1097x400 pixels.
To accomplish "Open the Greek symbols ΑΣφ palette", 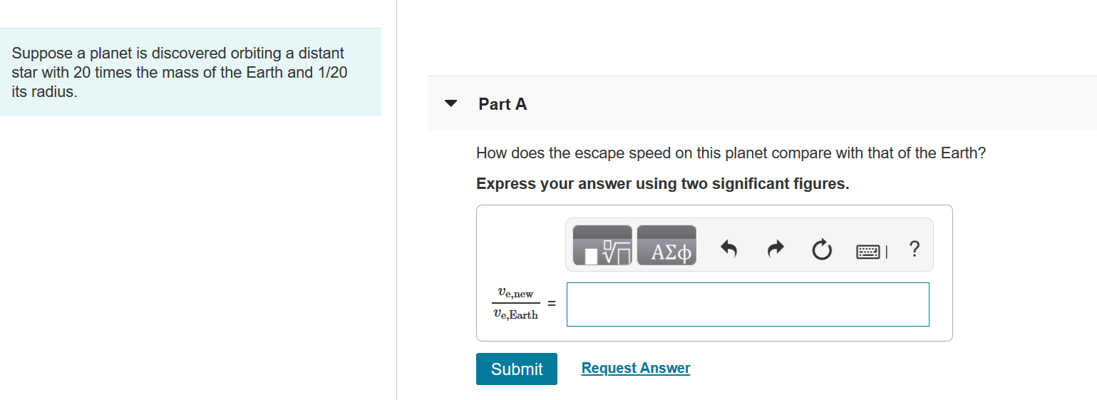I will tap(666, 246).
